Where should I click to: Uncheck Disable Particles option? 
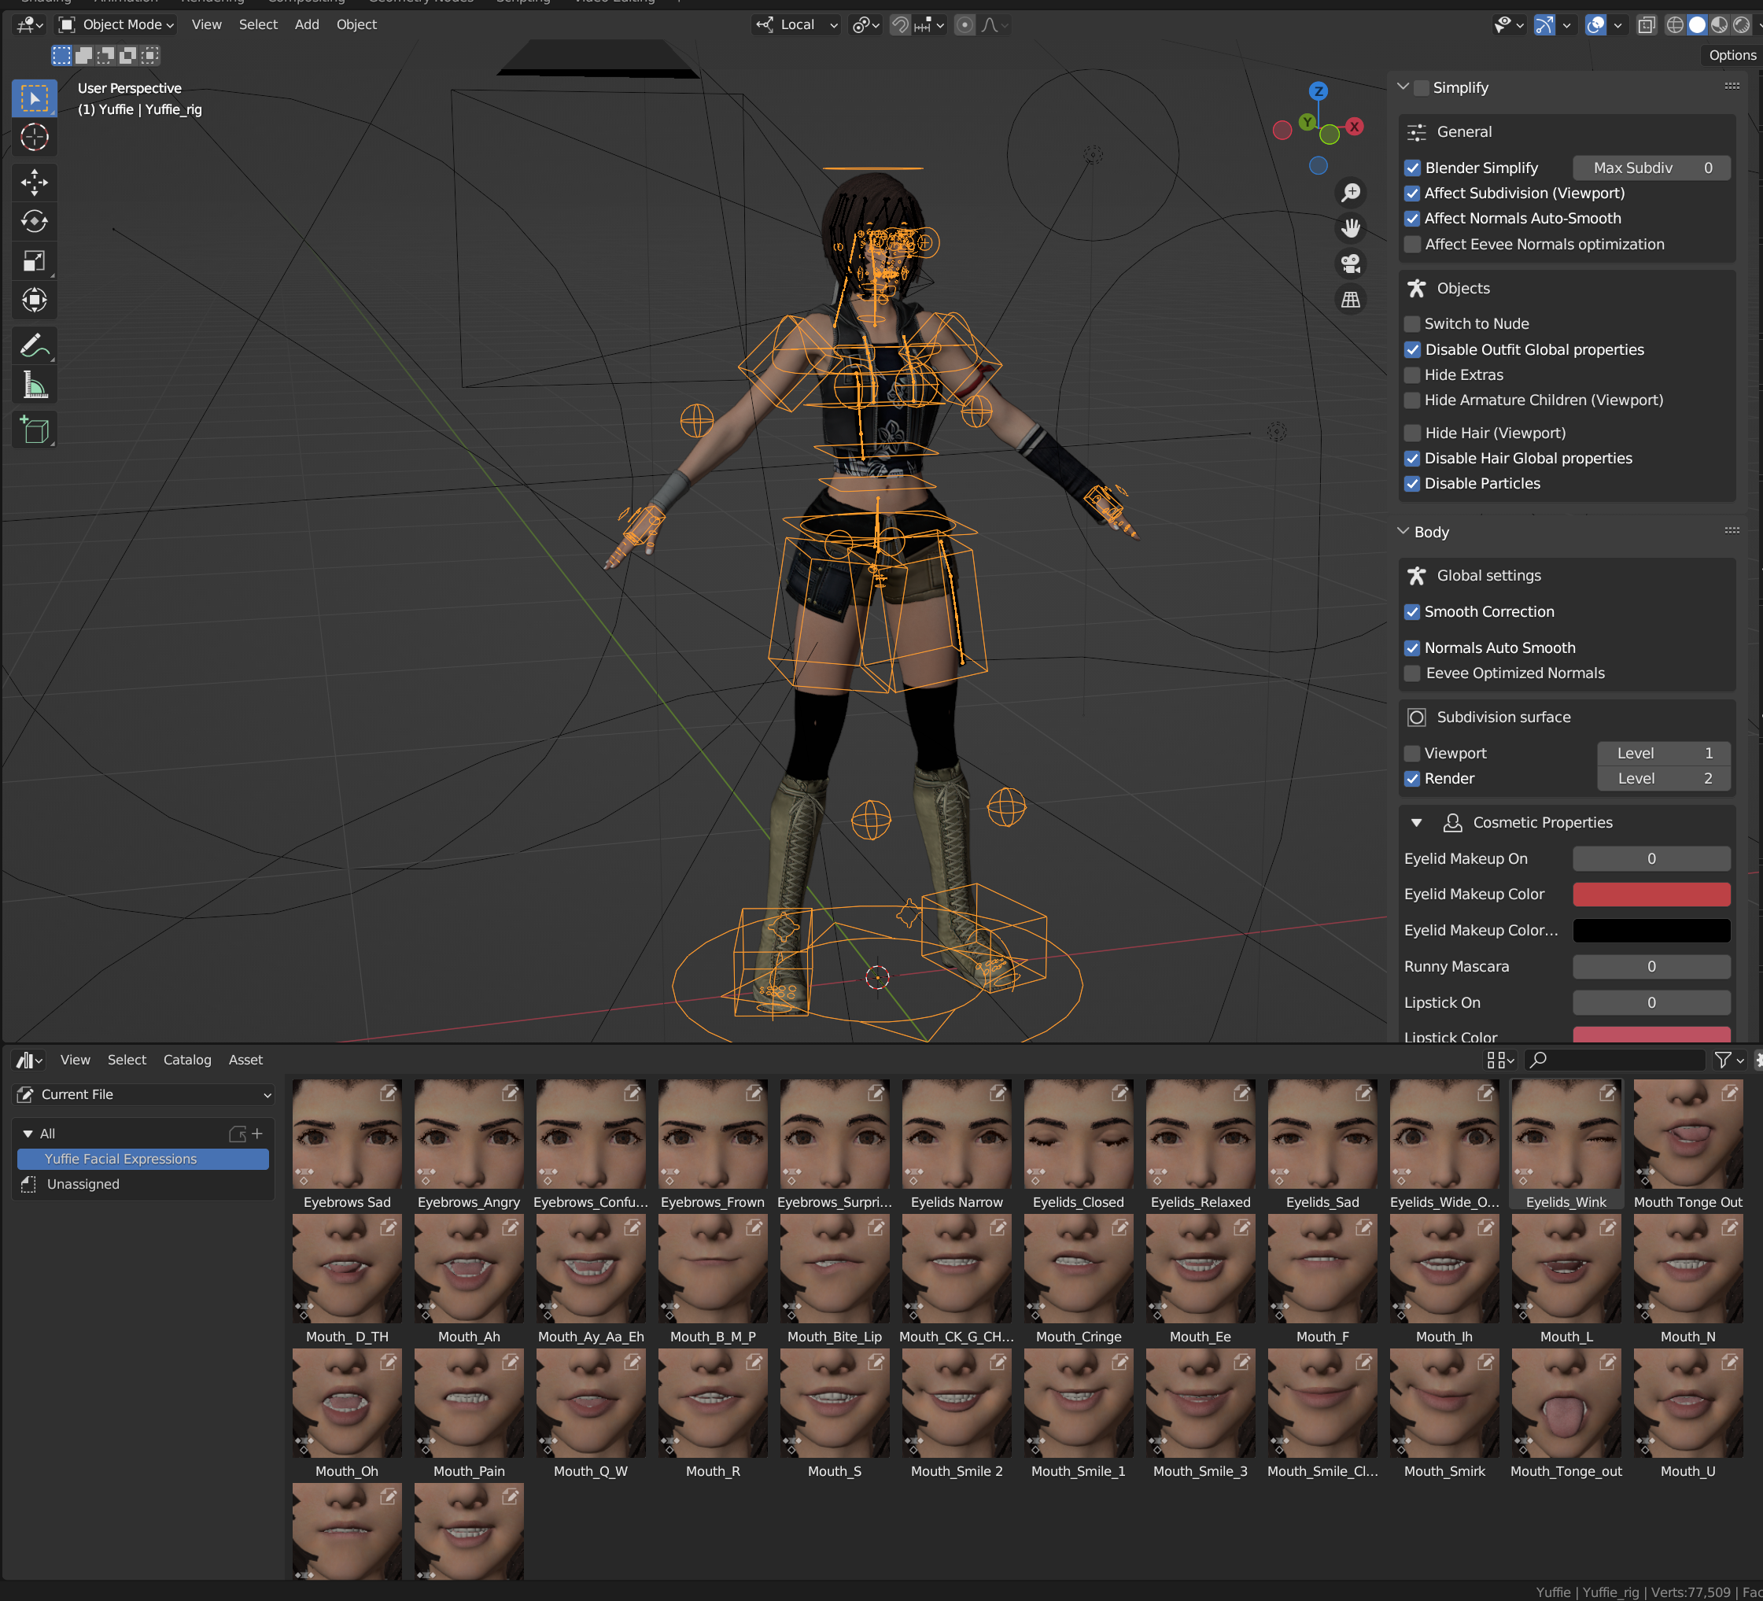coord(1411,484)
